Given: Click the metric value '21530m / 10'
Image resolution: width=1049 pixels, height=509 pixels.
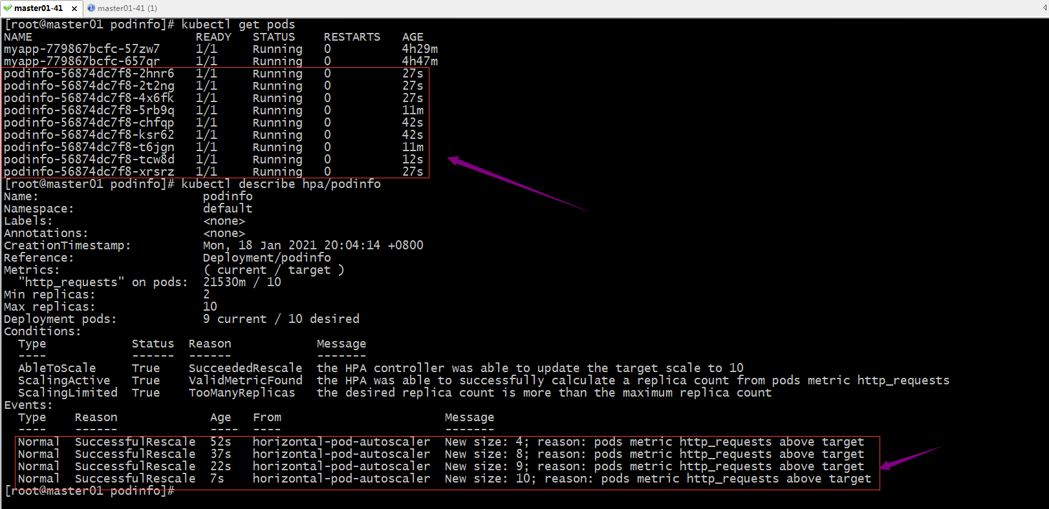Looking at the screenshot, I should (x=242, y=282).
